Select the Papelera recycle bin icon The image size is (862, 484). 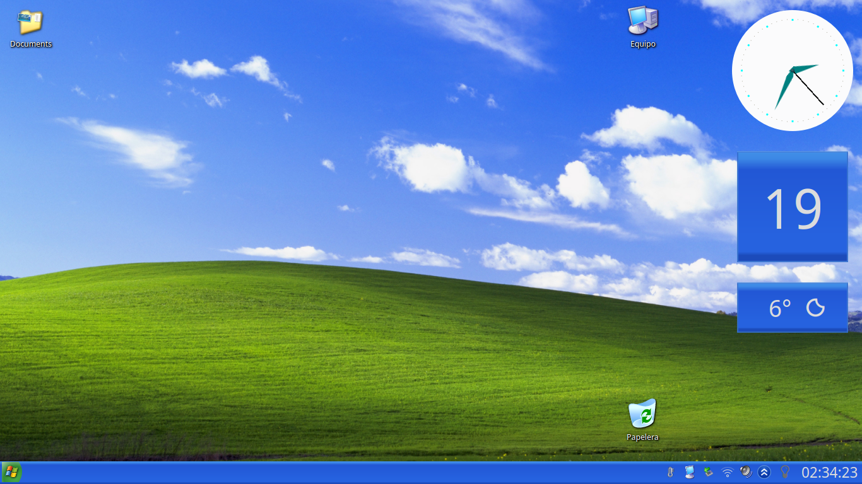click(642, 413)
